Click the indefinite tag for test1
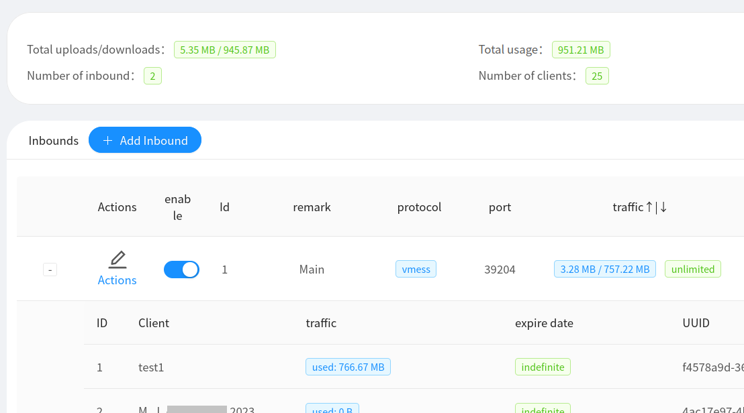 click(x=543, y=367)
